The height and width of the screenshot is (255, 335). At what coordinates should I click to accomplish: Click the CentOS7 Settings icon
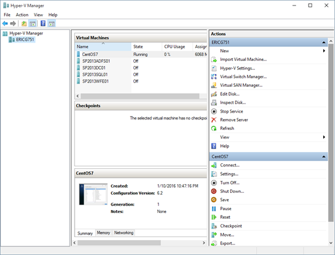pos(214,174)
